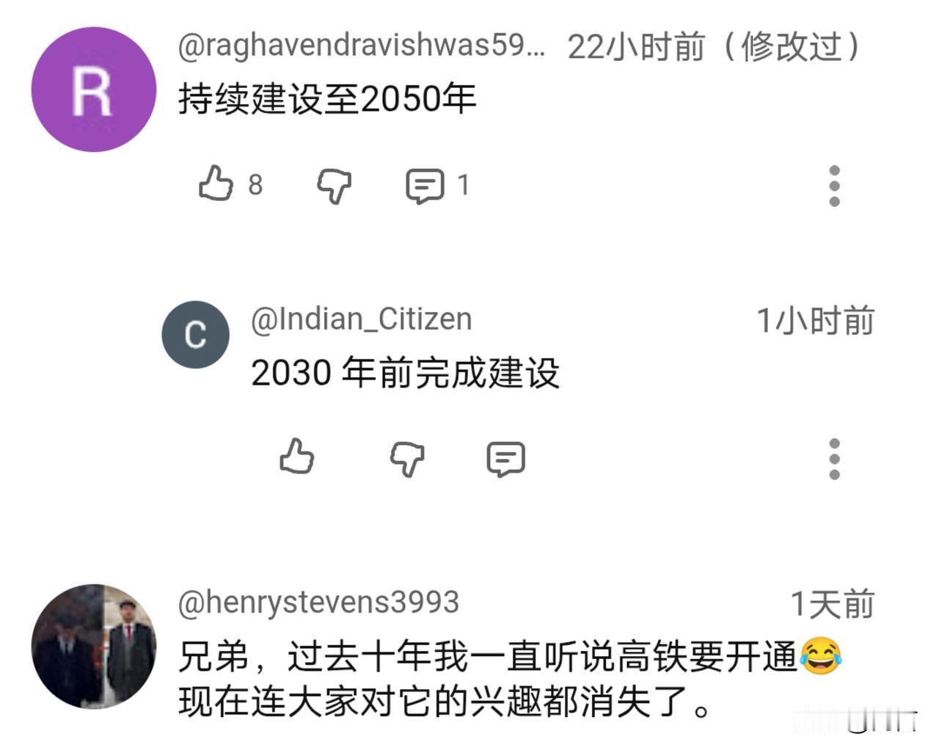This screenshot has height=753, width=939.
Task: Like the Indian_Citizen reply
Action: coord(297,456)
